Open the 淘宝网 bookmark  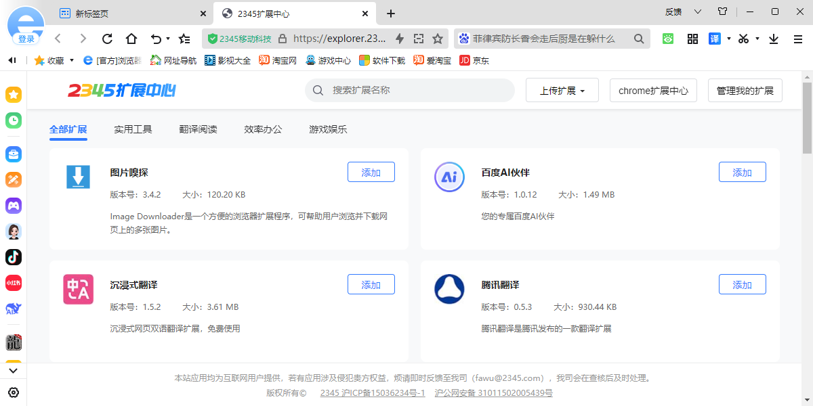point(278,60)
